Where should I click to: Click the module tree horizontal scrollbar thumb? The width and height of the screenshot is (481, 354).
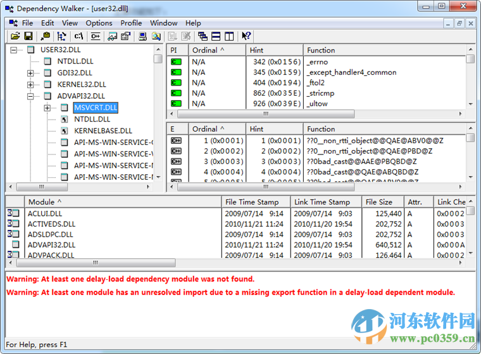pyautogui.click(x=42, y=187)
